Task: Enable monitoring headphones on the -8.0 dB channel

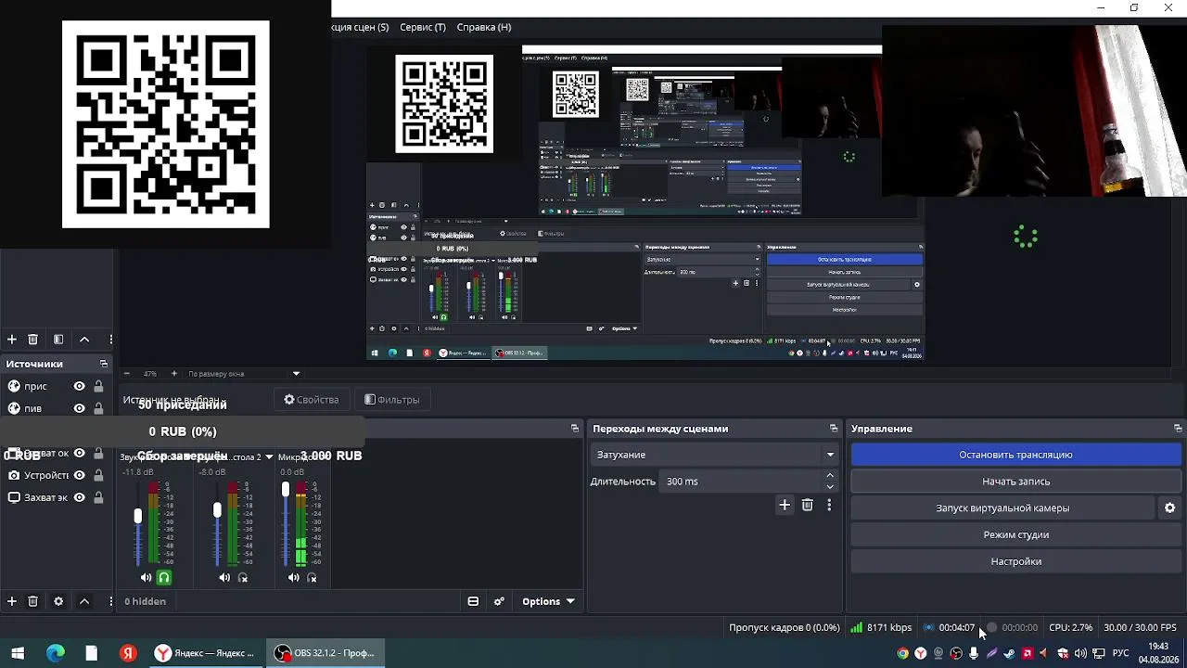Action: click(243, 578)
